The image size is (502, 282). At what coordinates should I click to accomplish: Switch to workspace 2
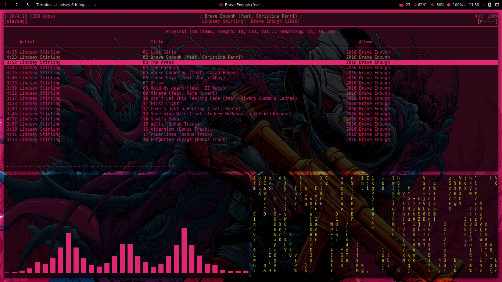pos(17,5)
